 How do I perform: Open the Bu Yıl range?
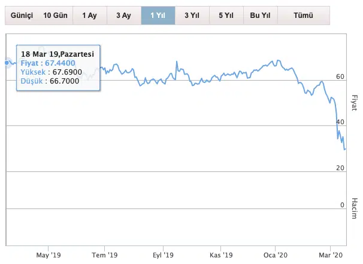tap(260, 16)
